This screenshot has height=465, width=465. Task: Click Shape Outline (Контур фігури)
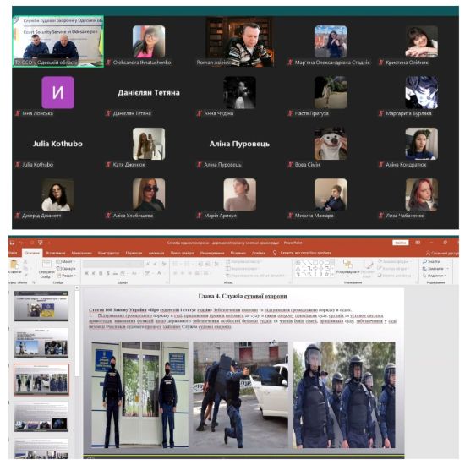[393, 268]
